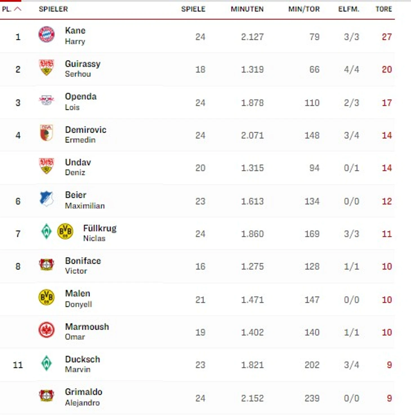Click the Eintracht Frankfurt crest beside Marmoush
The image size is (411, 415).
click(46, 330)
